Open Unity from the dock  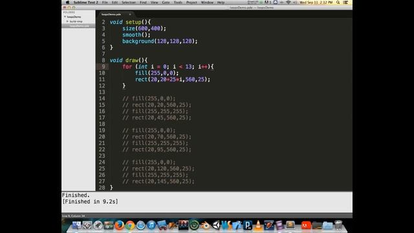coord(215,225)
